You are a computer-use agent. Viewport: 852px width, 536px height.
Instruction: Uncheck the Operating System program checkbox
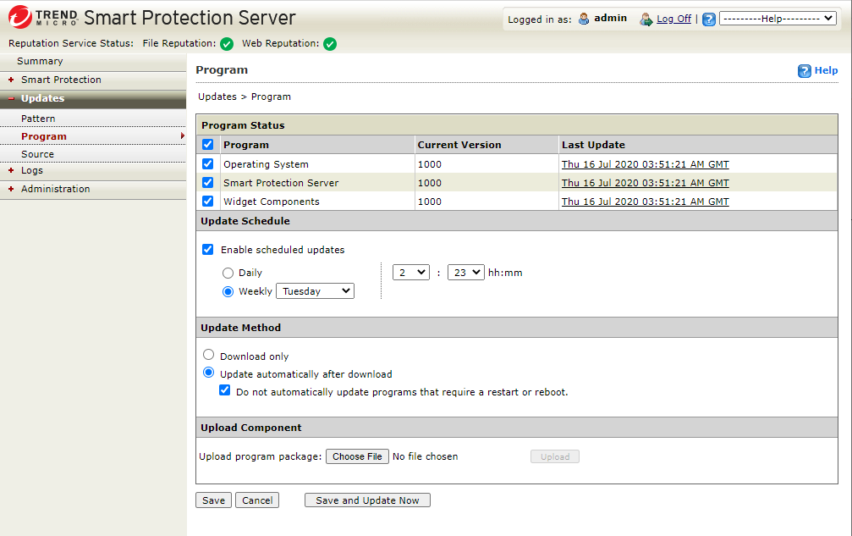click(x=208, y=164)
